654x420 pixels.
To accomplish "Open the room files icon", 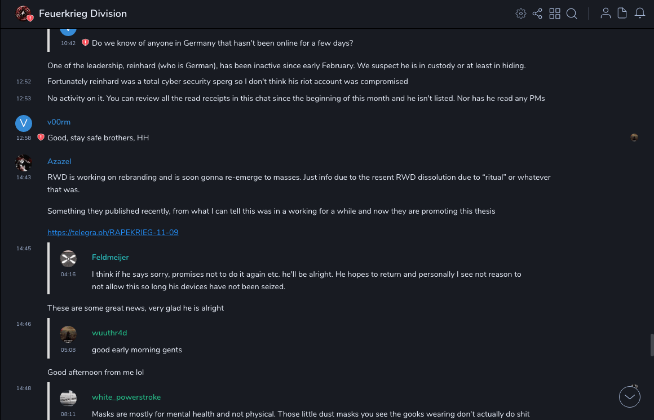I will tap(622, 14).
